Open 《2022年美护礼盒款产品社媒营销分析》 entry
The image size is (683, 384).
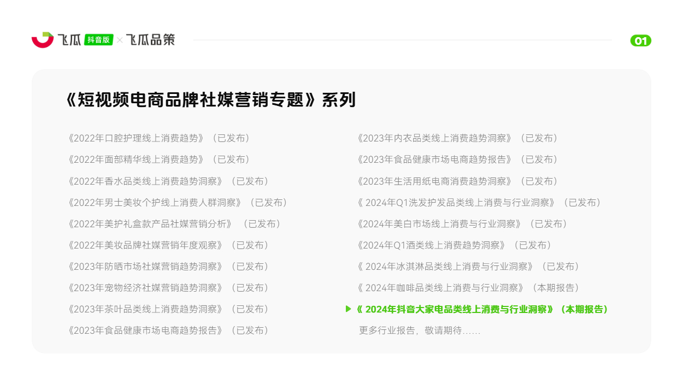(174, 223)
